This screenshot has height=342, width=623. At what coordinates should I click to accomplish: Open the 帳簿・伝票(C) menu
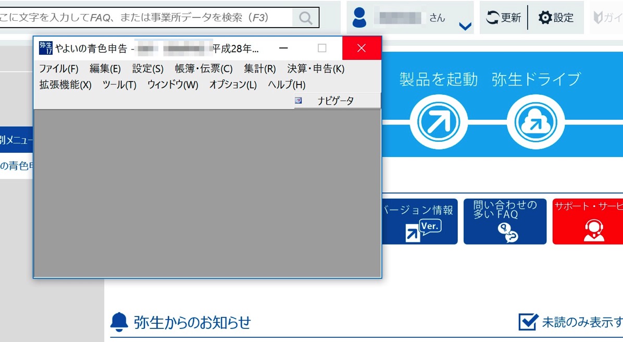(x=204, y=69)
